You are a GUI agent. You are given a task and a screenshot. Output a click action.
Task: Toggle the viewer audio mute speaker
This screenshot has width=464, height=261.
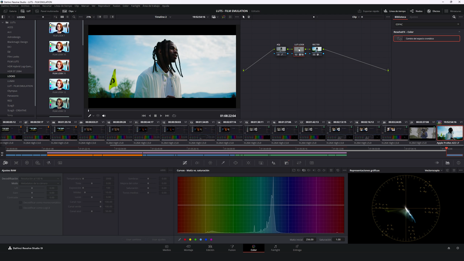104,116
